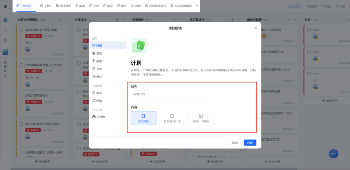Click the 延期13天 overdue tag
Viewport: 350px width, 170px height.
pyautogui.click(x=34, y=36)
